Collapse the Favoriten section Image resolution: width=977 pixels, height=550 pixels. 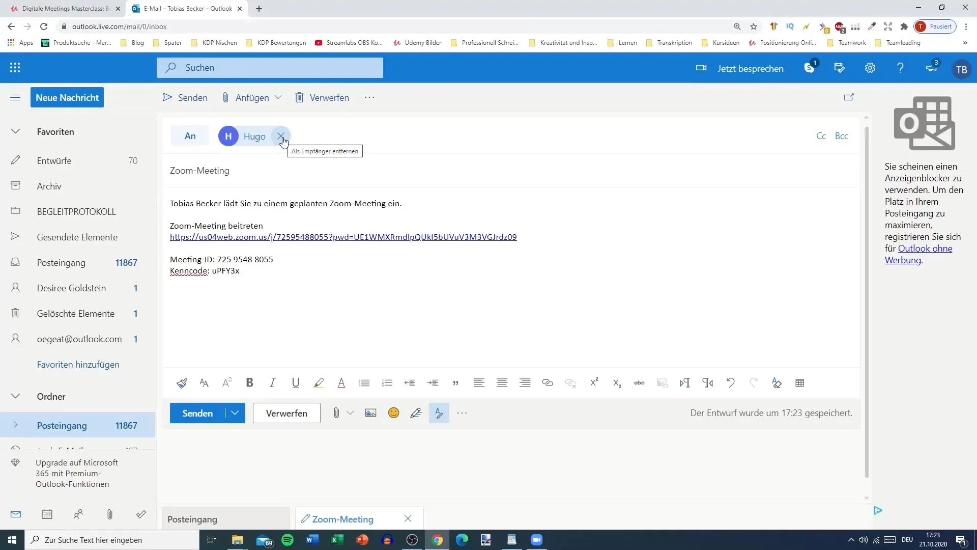(15, 131)
